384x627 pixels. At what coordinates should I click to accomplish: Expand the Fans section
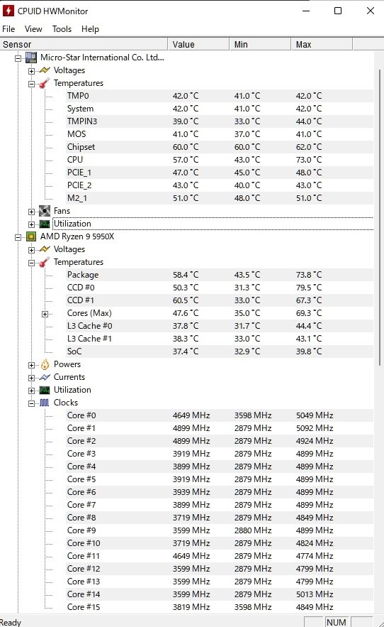click(31, 212)
